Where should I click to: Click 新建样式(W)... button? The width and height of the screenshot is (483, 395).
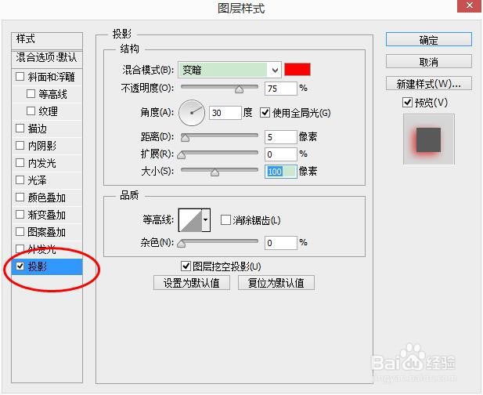[428, 83]
